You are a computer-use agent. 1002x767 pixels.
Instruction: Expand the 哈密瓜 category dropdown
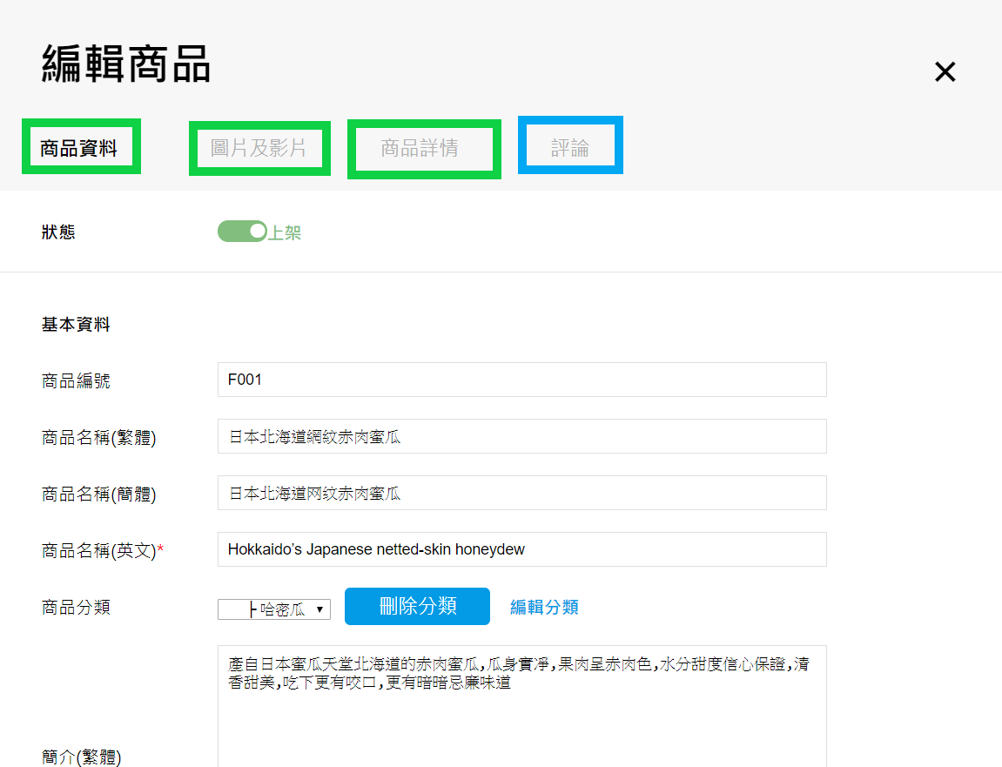coord(274,609)
